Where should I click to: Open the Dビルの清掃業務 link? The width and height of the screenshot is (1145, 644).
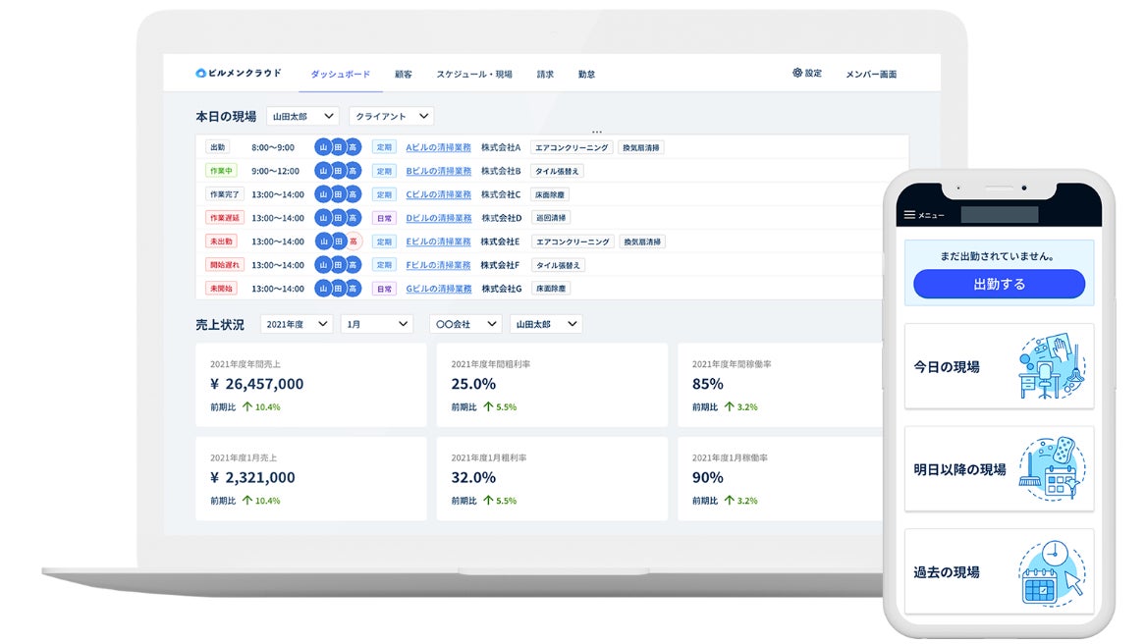click(x=438, y=218)
